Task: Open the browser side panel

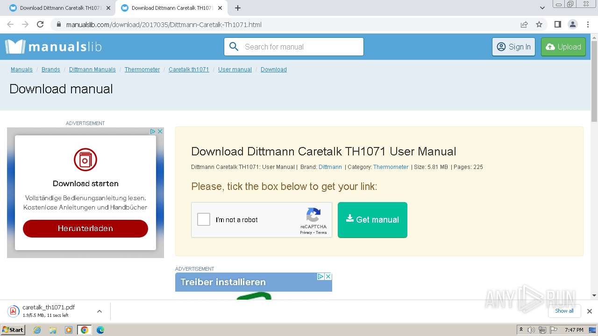Action: 557,24
